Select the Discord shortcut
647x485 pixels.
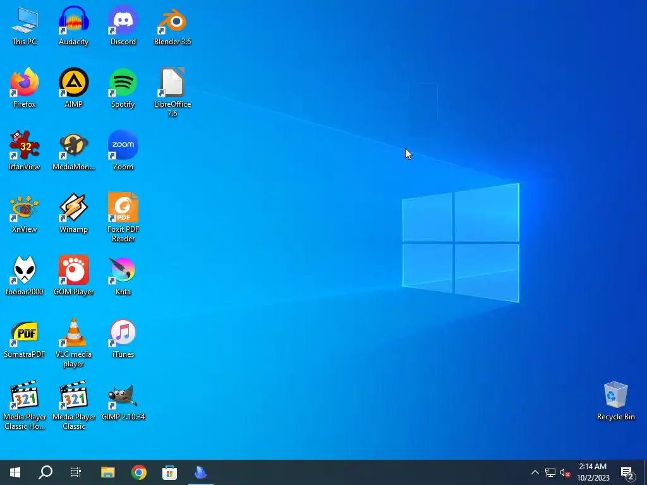tap(123, 25)
